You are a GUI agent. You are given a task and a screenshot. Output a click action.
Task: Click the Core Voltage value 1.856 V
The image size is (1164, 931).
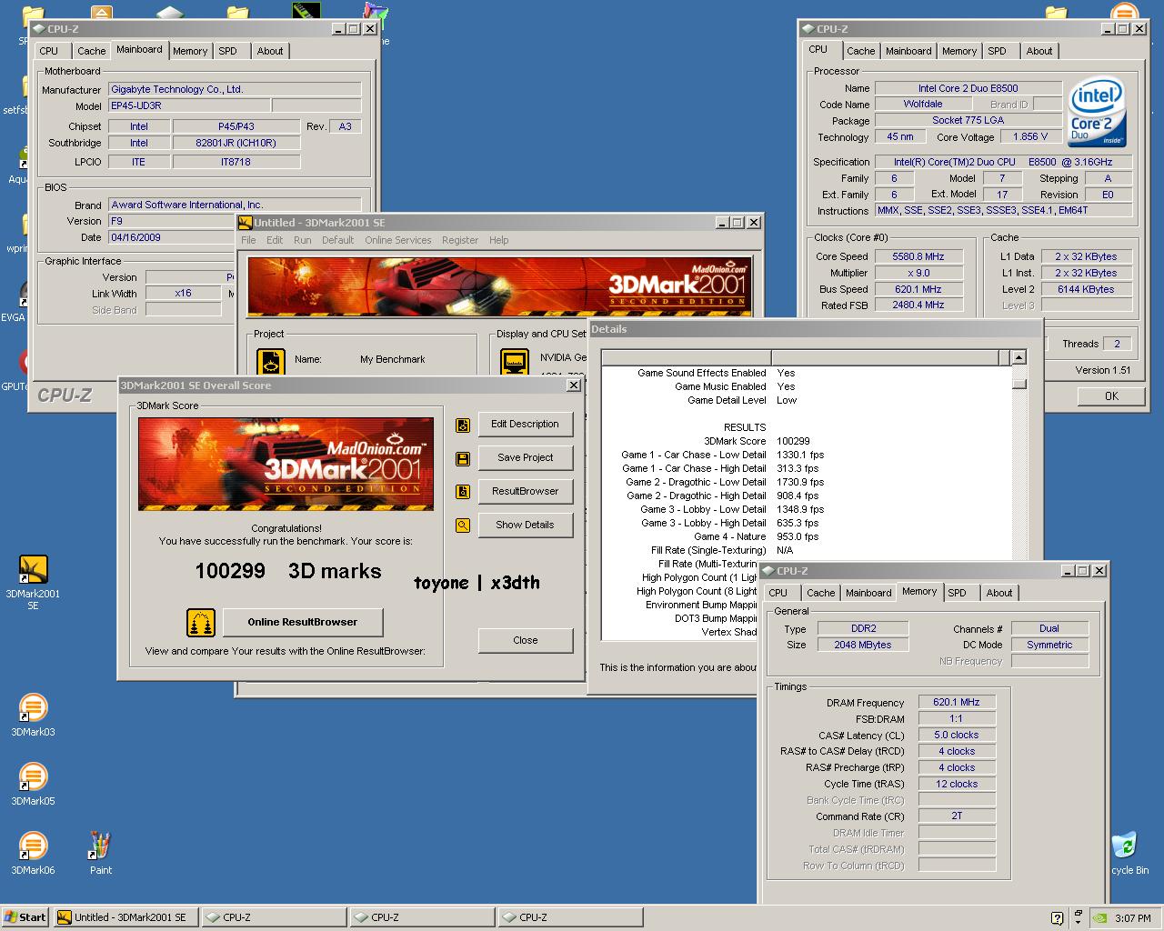(1030, 136)
